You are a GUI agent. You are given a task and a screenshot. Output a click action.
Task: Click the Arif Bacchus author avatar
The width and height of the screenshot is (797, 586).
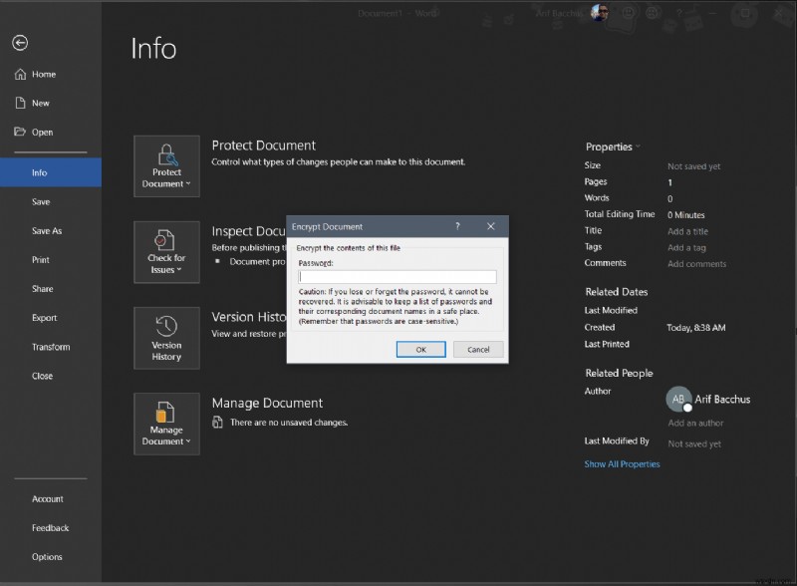tap(678, 400)
